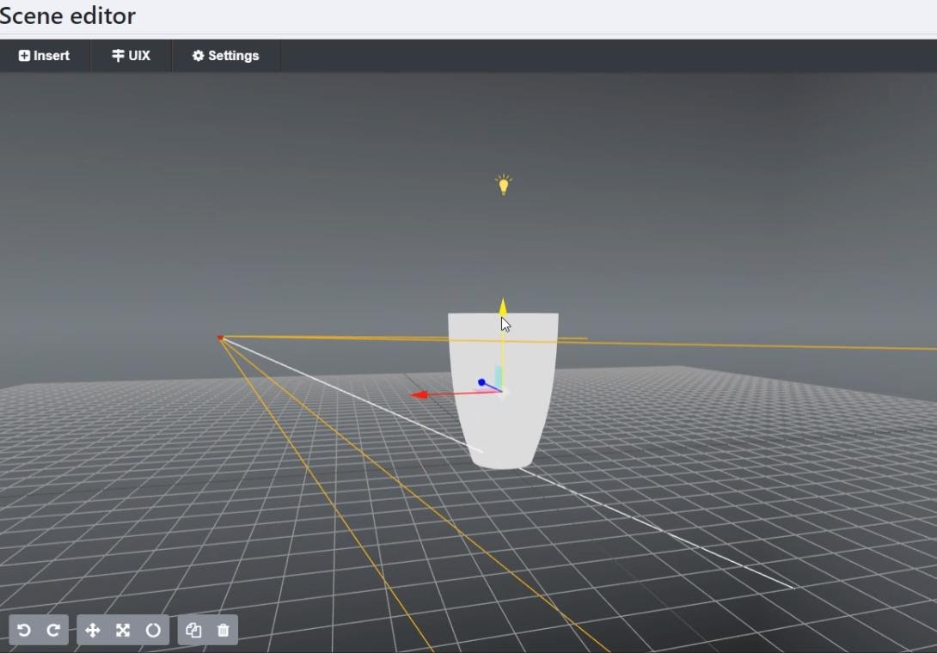Select the scale tool
937x653 pixels.
pyautogui.click(x=123, y=631)
